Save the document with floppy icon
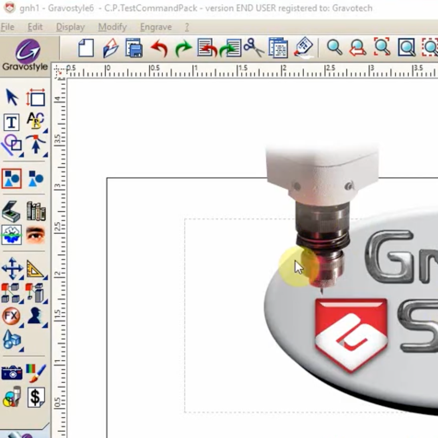This screenshot has width=438, height=438. click(x=134, y=48)
